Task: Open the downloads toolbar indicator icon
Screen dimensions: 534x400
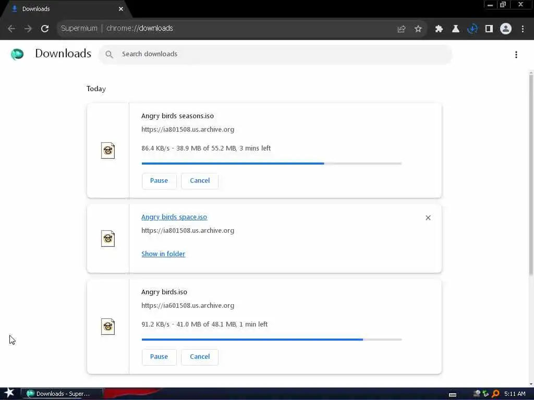Action: point(472,29)
